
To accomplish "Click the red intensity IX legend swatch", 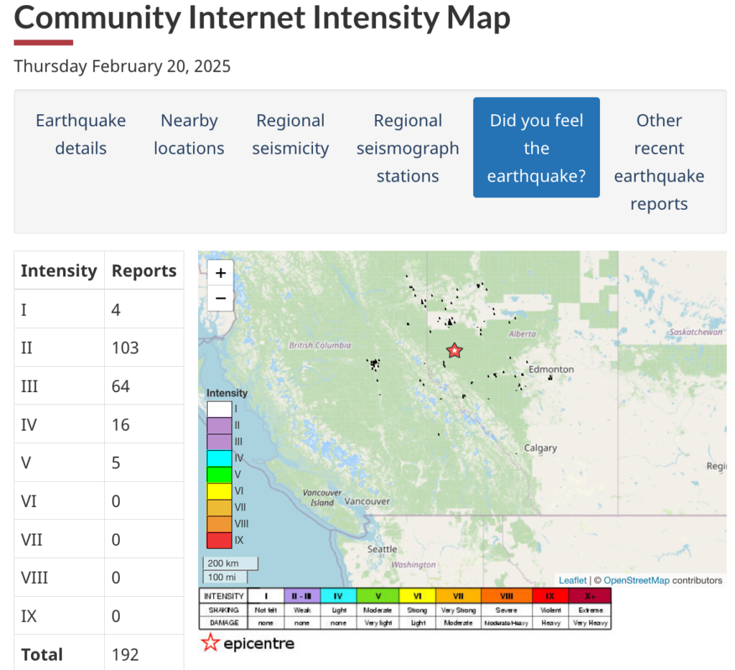I will tap(219, 540).
